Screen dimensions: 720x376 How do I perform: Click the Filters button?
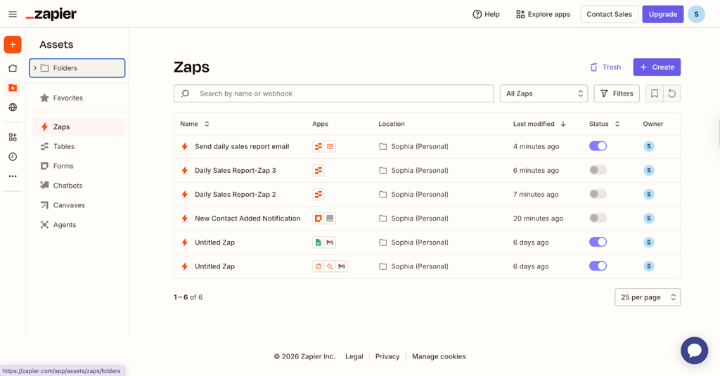tap(616, 93)
